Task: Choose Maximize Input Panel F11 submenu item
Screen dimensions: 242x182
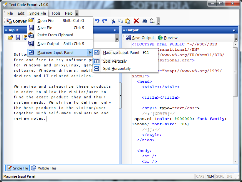Action: click(126, 53)
